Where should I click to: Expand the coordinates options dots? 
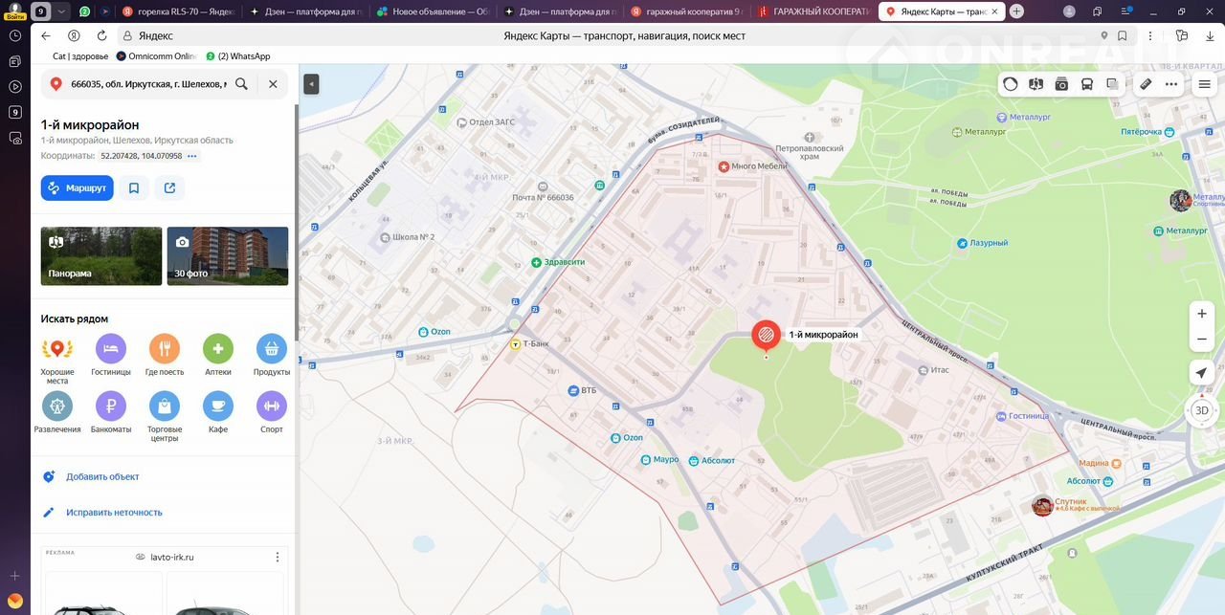point(192,156)
